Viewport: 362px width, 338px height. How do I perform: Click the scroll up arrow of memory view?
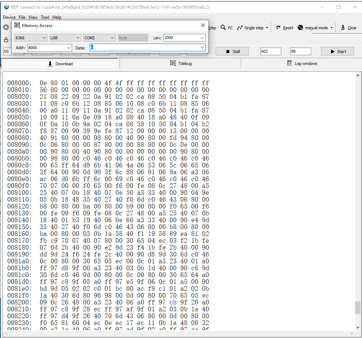[358, 75]
